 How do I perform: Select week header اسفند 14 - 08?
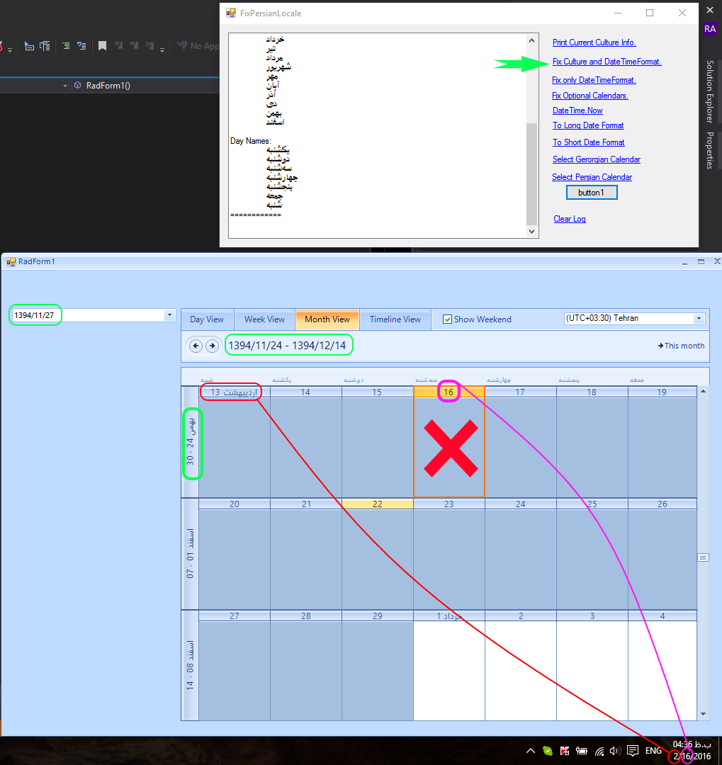pos(191,665)
